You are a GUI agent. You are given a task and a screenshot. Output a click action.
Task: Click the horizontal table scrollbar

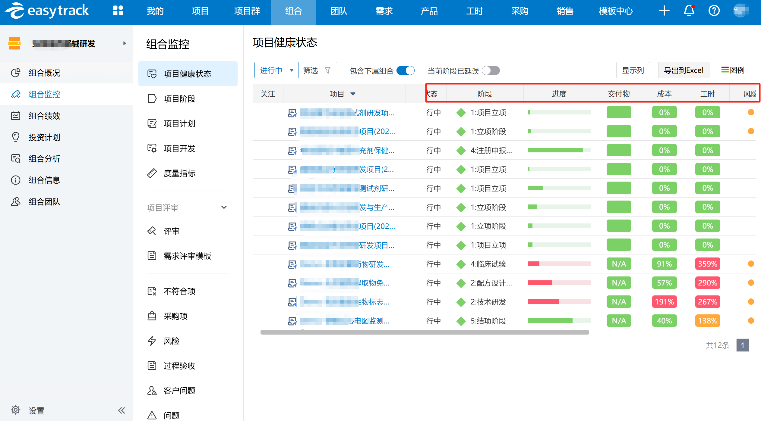tap(425, 332)
